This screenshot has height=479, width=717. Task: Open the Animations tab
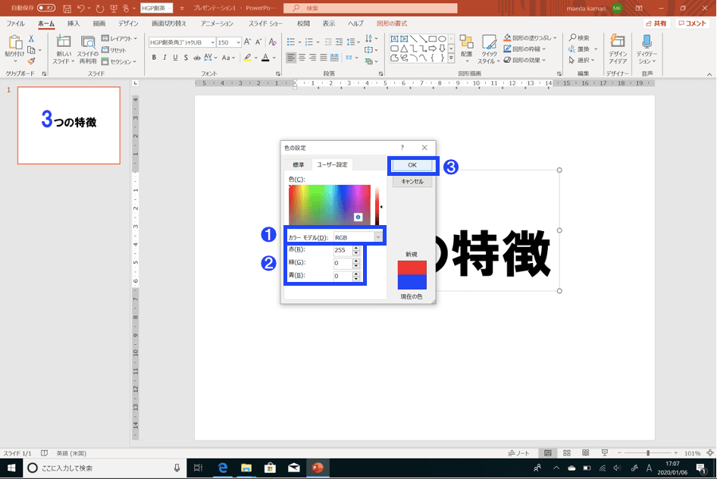point(217,23)
